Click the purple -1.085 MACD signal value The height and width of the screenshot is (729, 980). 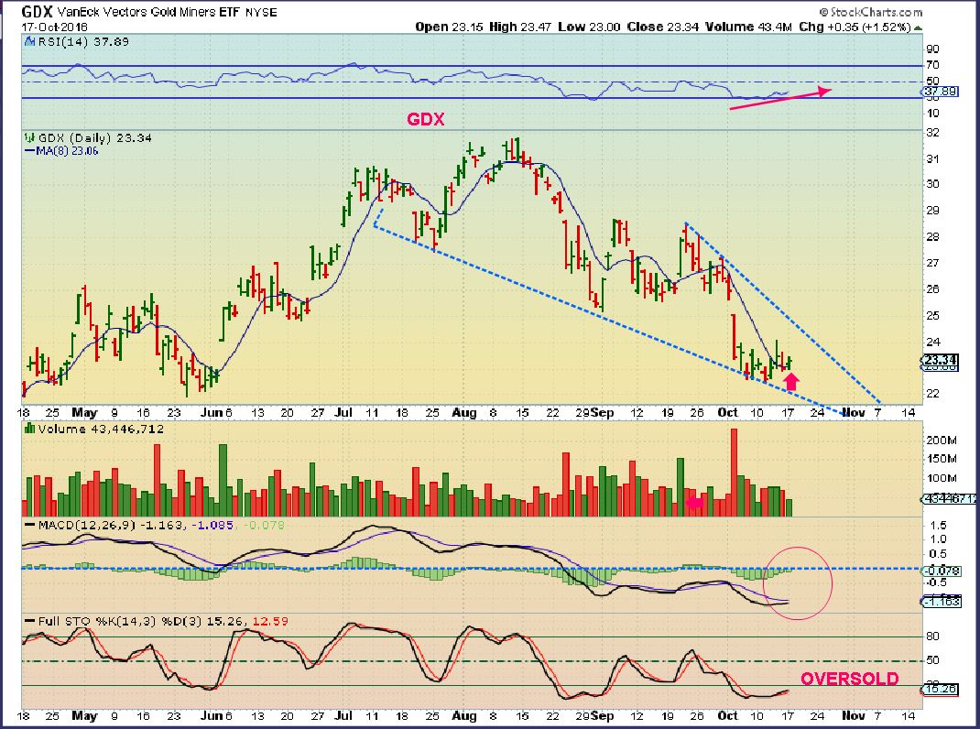point(212,525)
